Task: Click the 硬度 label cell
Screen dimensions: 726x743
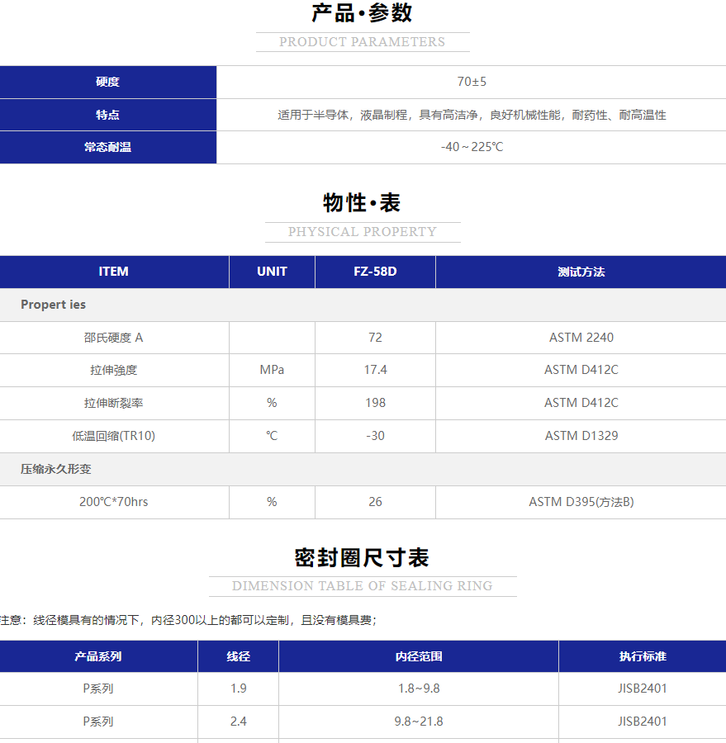Action: (107, 82)
